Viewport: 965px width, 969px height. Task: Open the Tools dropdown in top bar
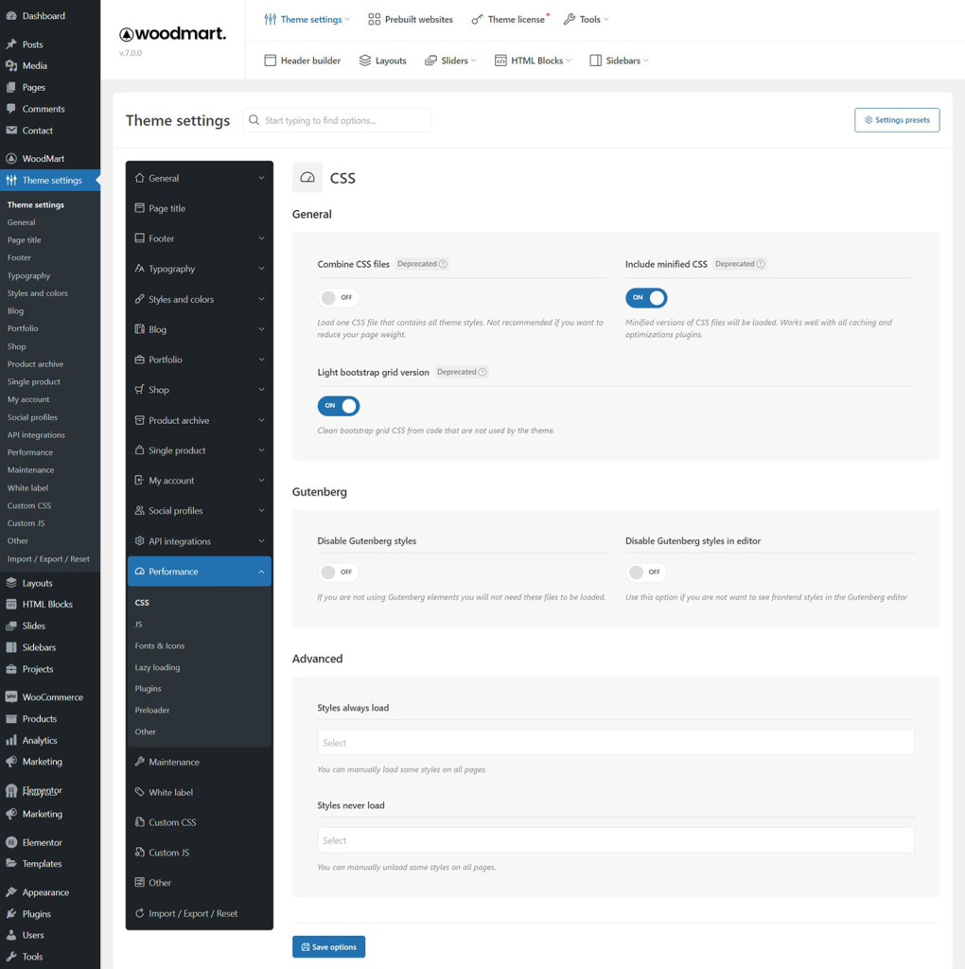[x=587, y=19]
